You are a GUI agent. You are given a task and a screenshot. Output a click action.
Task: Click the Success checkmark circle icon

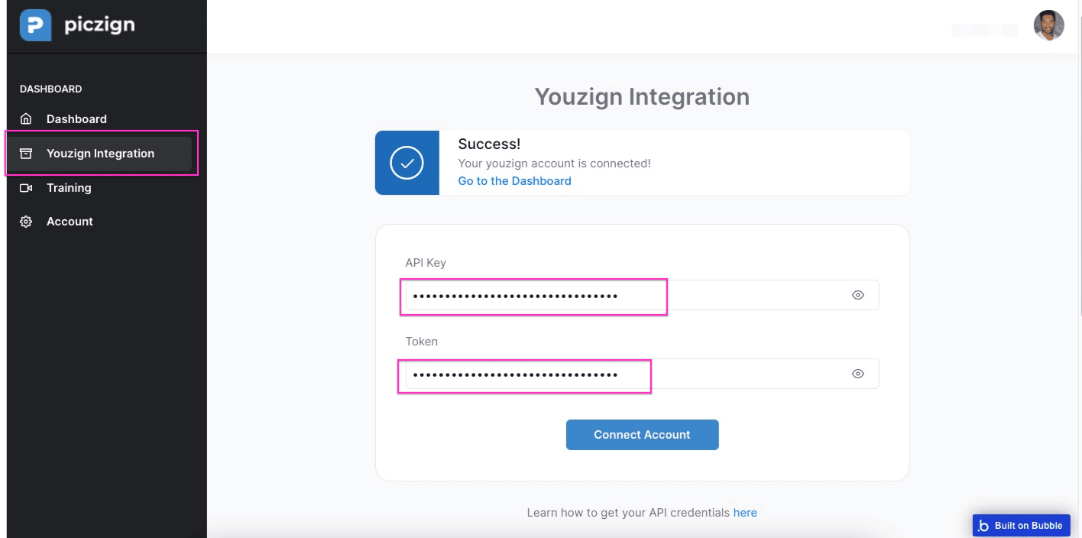pos(407,163)
